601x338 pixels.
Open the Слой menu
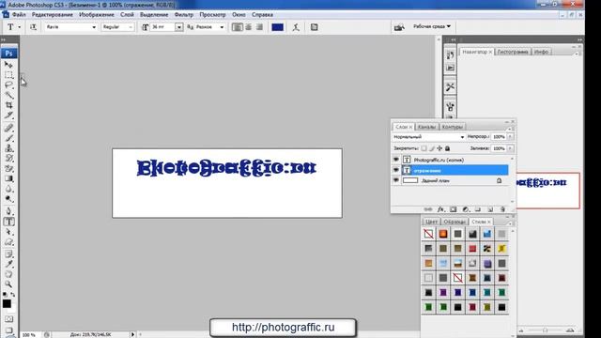tap(127, 15)
